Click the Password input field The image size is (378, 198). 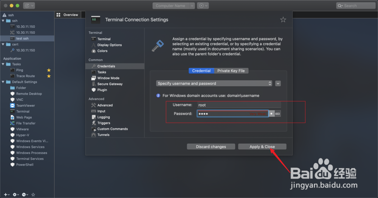coord(232,114)
